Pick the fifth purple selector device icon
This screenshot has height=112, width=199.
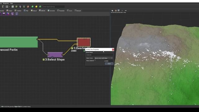click(17, 14)
